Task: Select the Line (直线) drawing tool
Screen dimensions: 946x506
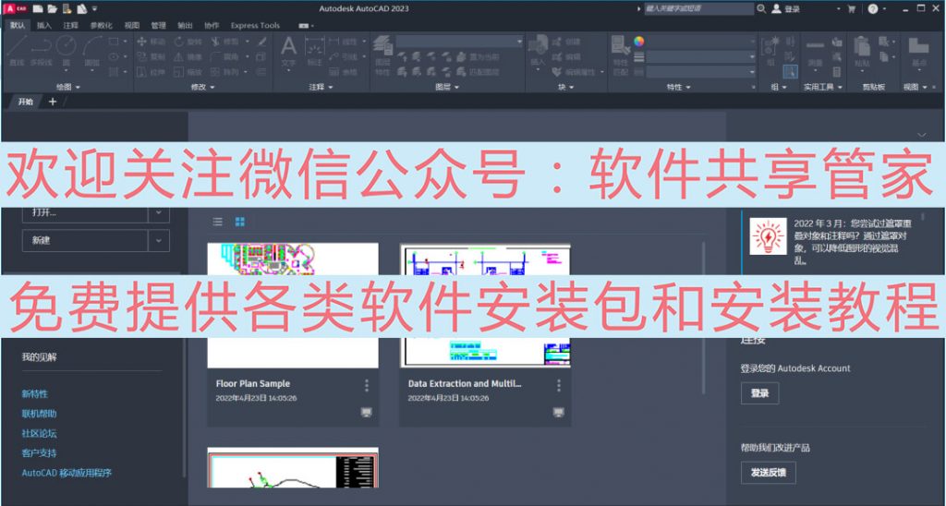Action: tap(17, 51)
